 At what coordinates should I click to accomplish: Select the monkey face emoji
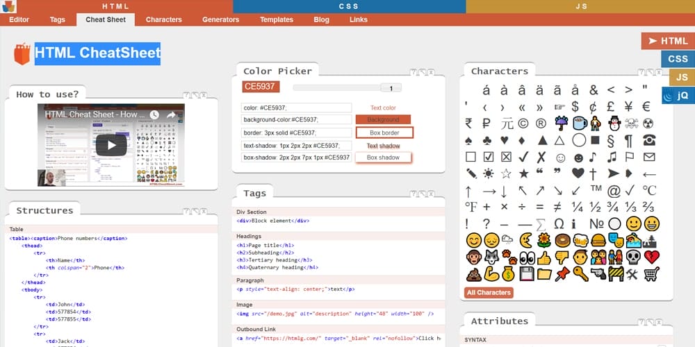(474, 257)
